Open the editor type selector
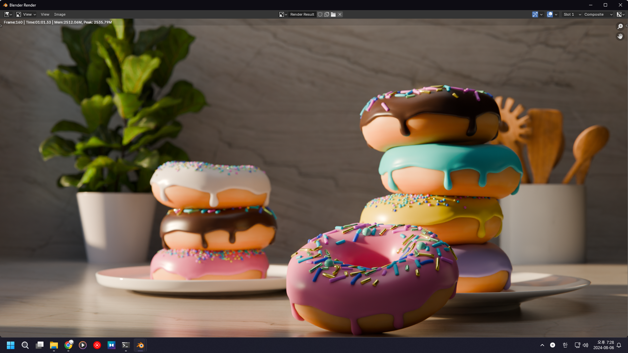The height and width of the screenshot is (353, 628). coord(8,14)
